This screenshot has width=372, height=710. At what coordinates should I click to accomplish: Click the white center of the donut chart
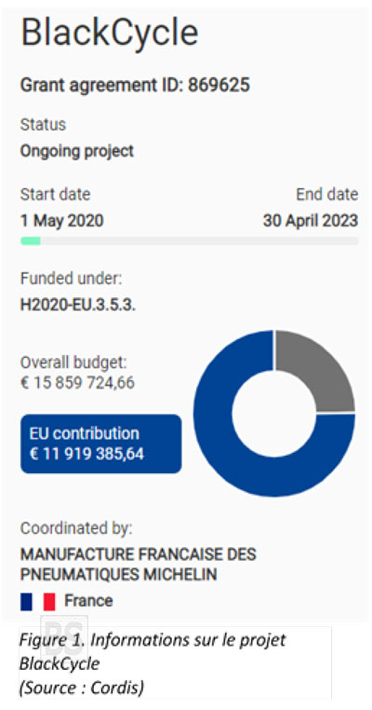(274, 413)
